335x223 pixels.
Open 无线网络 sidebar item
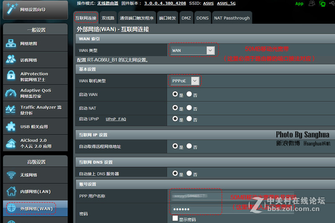tap(36, 175)
